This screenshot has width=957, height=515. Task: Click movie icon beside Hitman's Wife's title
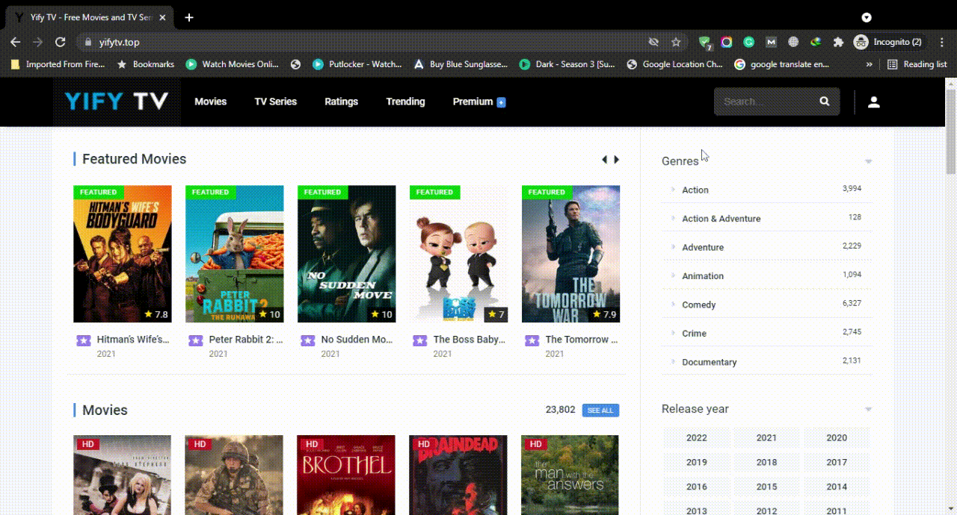click(84, 340)
